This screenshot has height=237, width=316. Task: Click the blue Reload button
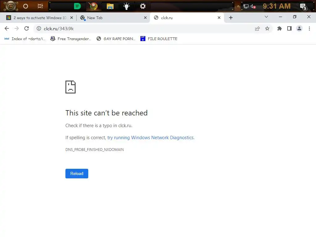(x=77, y=173)
